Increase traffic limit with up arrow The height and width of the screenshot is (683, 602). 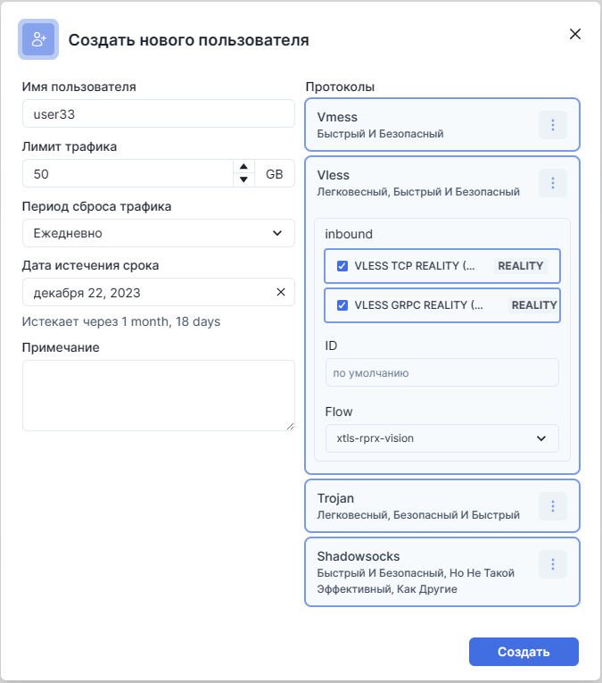tap(243, 167)
